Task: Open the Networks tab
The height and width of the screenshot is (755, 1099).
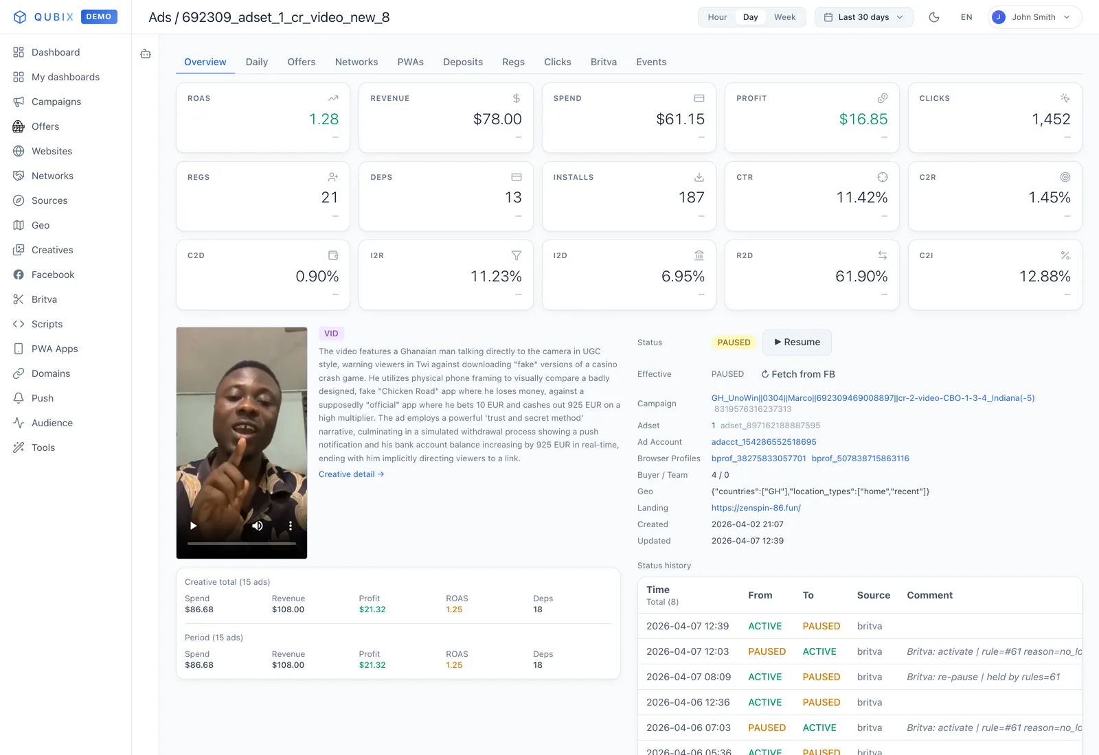Action: (x=356, y=62)
